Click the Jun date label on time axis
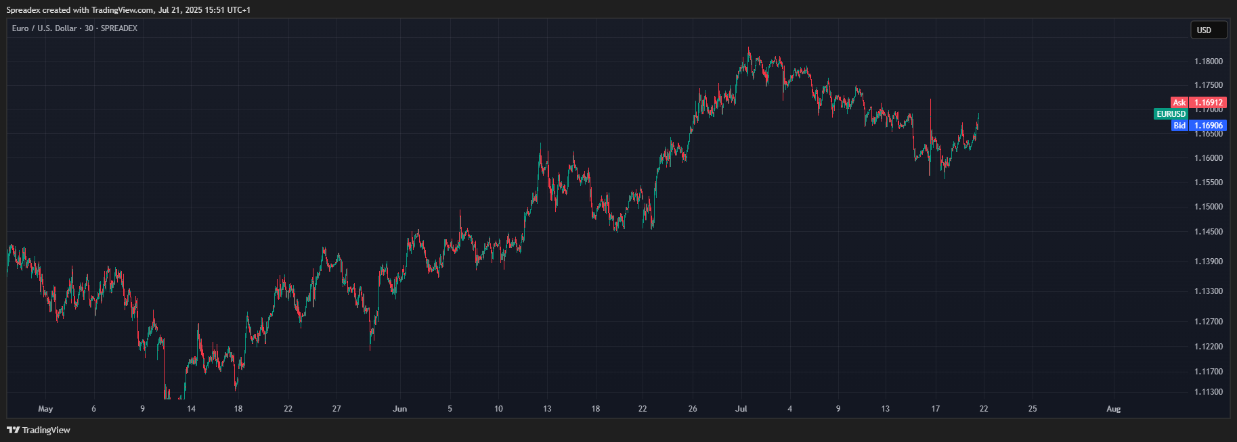 click(x=400, y=409)
